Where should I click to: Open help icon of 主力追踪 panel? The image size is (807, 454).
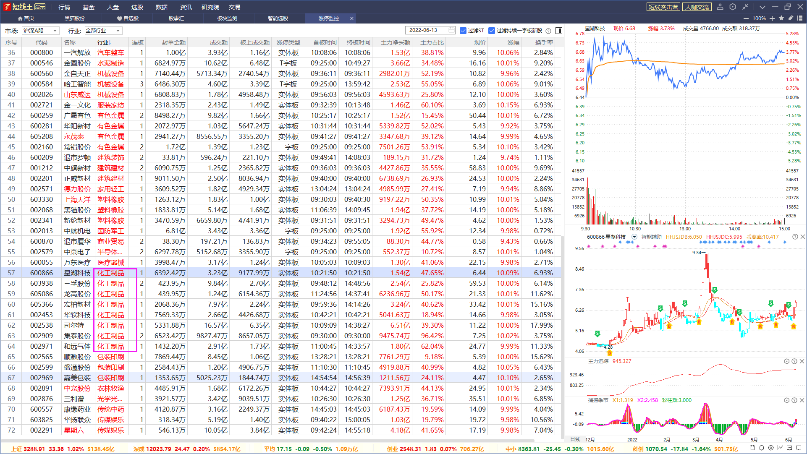(x=794, y=361)
